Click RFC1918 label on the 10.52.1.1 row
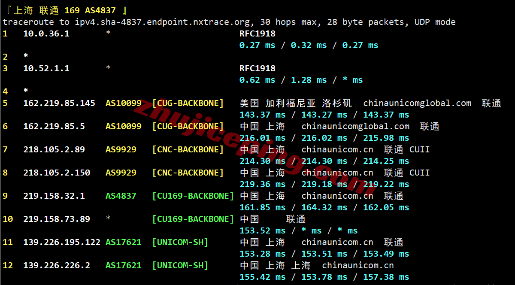The width and height of the screenshot is (515, 285). point(257,68)
